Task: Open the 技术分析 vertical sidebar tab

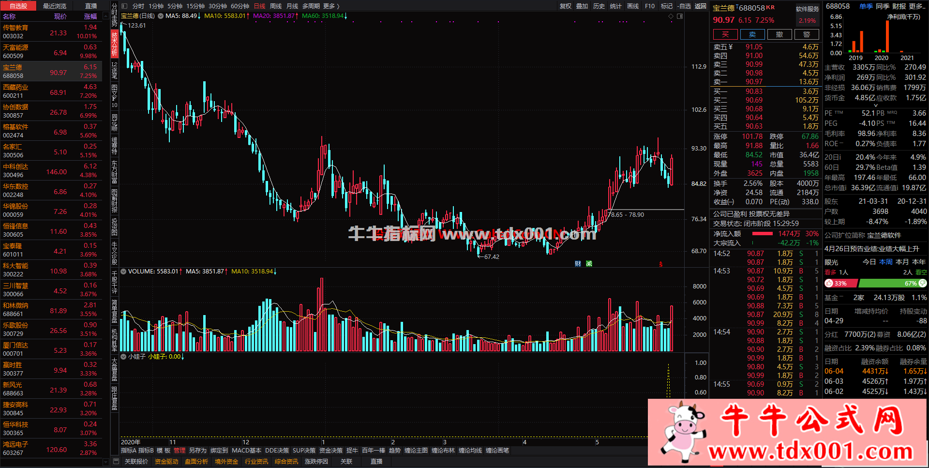Action: [x=115, y=44]
